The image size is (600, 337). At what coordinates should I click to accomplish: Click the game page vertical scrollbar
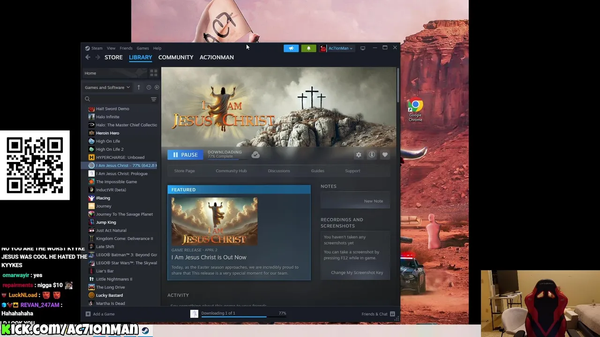click(x=398, y=84)
